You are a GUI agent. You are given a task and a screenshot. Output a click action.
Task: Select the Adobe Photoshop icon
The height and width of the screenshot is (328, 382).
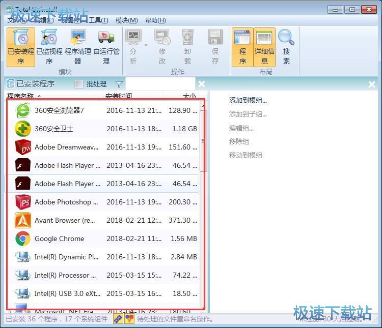23,202
